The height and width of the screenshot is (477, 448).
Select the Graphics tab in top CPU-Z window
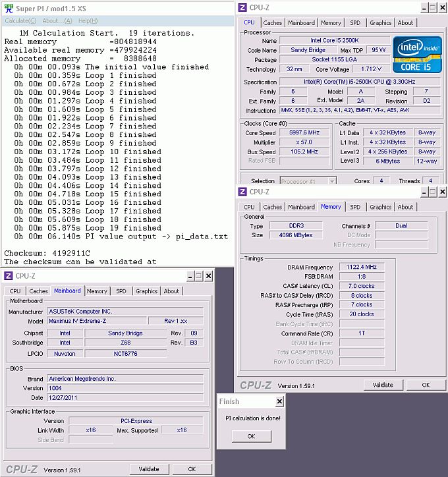[381, 23]
